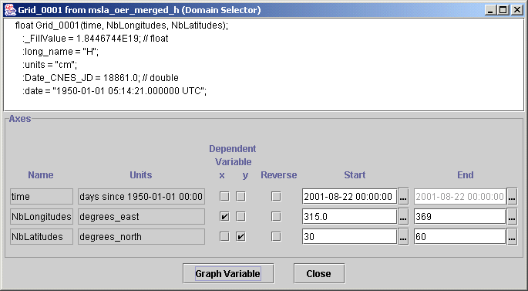Open NbLatitudes End value picker button
528x291 pixels.
click(x=512, y=237)
